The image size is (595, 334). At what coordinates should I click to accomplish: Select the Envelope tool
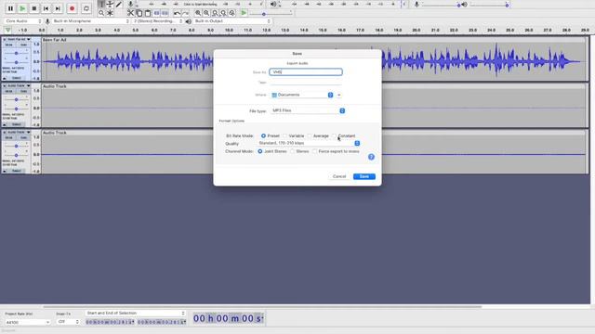pos(110,4)
